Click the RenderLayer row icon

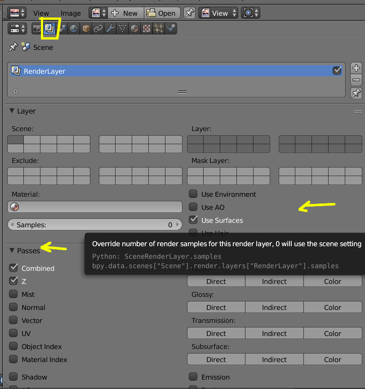[x=16, y=71]
